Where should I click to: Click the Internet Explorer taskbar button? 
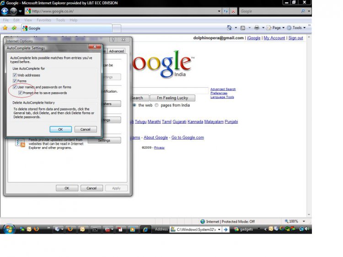(145, 229)
